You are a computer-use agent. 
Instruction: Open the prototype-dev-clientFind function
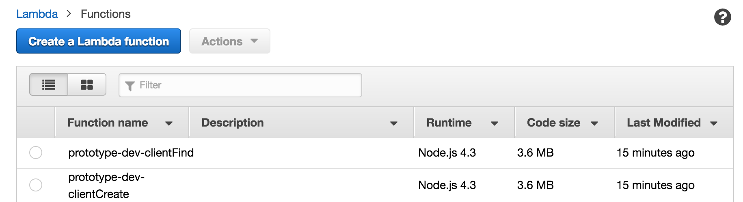[131, 153]
